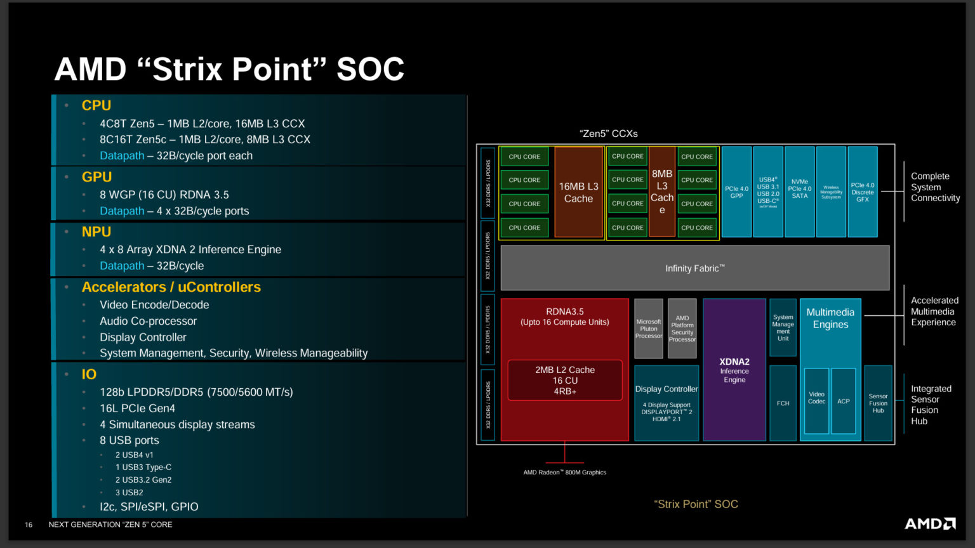Select the 16MB L3 Cache block
Image resolution: width=975 pixels, height=548 pixels.
[578, 192]
